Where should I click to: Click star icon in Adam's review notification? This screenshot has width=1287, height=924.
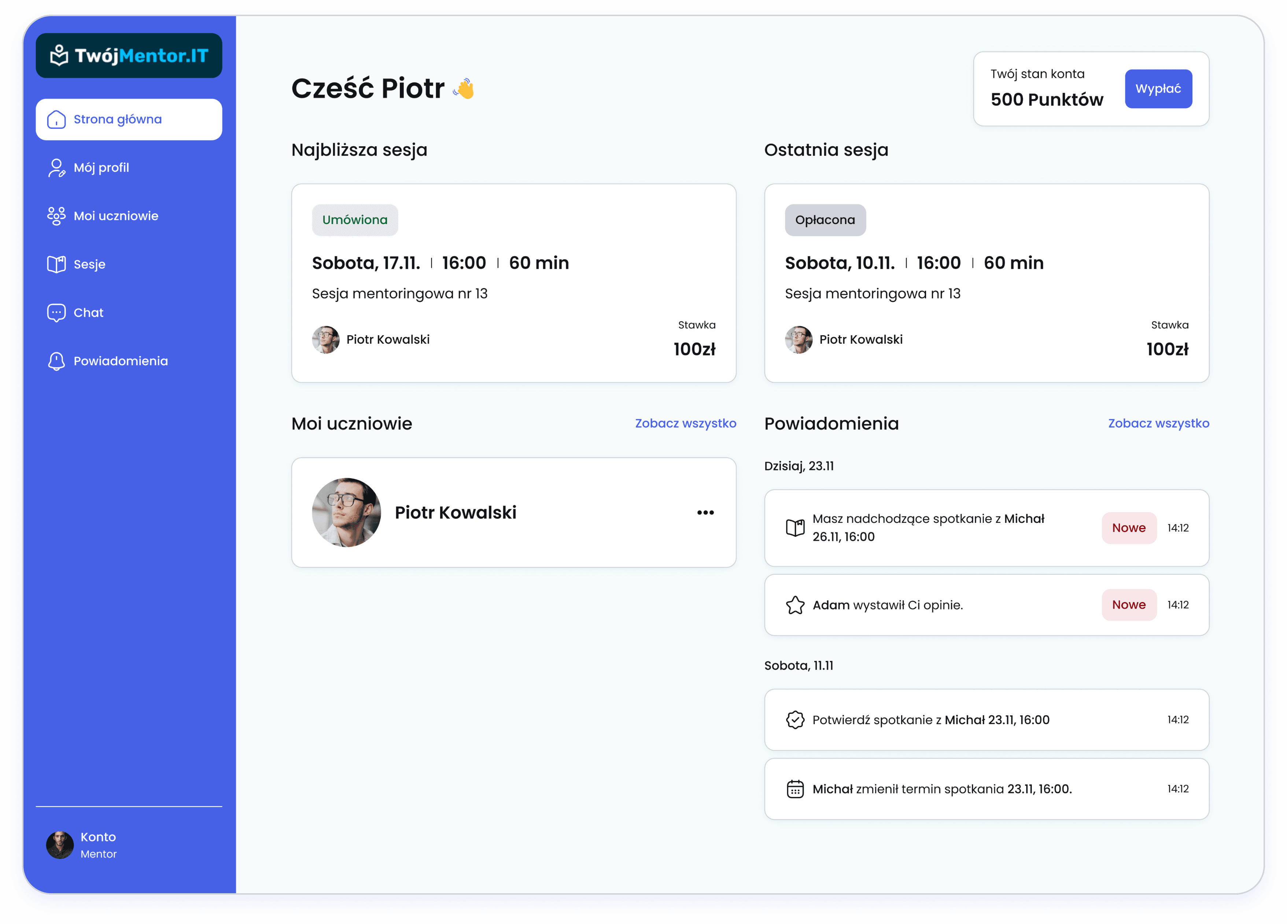coord(795,605)
